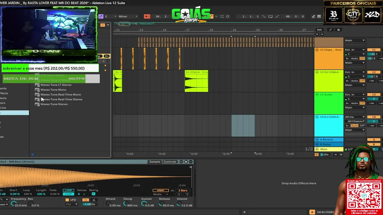Image resolution: width=383 pixels, height=215 pixels.
Task: Jump to the previous locator arrow
Action: pyautogui.click(x=317, y=34)
